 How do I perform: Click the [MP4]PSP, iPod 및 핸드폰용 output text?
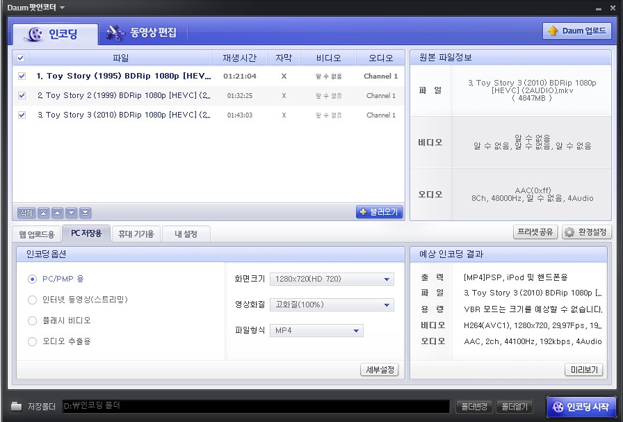click(x=515, y=277)
